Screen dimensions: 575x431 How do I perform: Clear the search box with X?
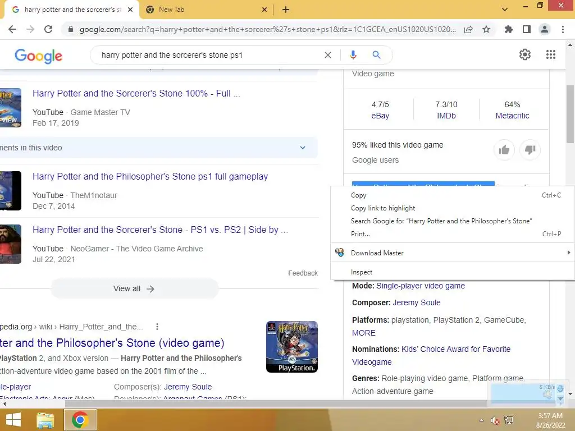(328, 55)
